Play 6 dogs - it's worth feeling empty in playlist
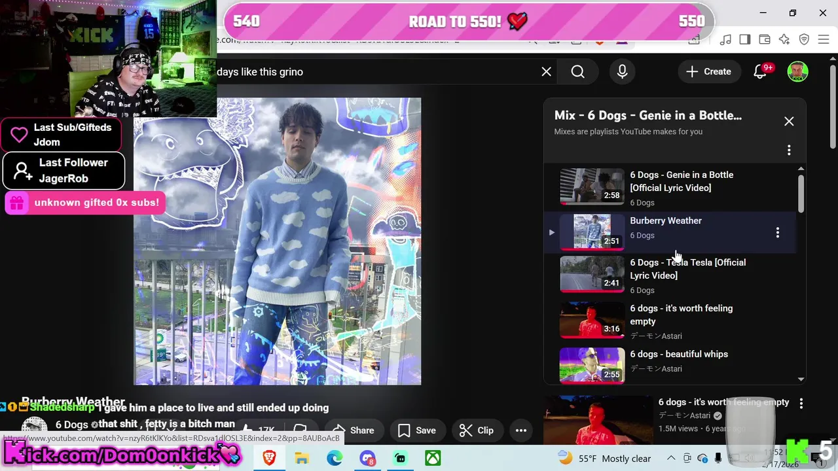The image size is (838, 471). 681,315
